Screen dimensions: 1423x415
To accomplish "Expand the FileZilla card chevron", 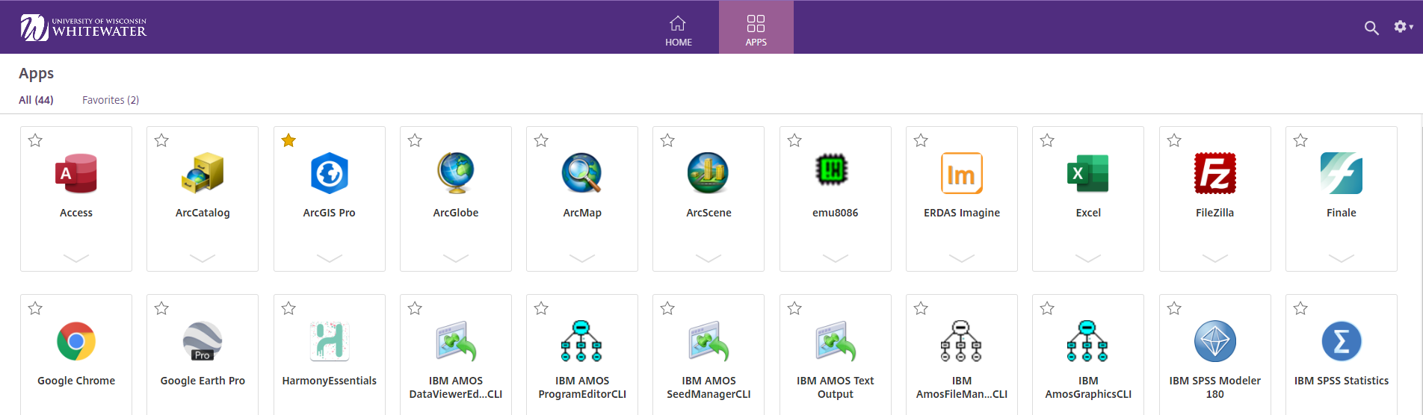I will pyautogui.click(x=1215, y=258).
